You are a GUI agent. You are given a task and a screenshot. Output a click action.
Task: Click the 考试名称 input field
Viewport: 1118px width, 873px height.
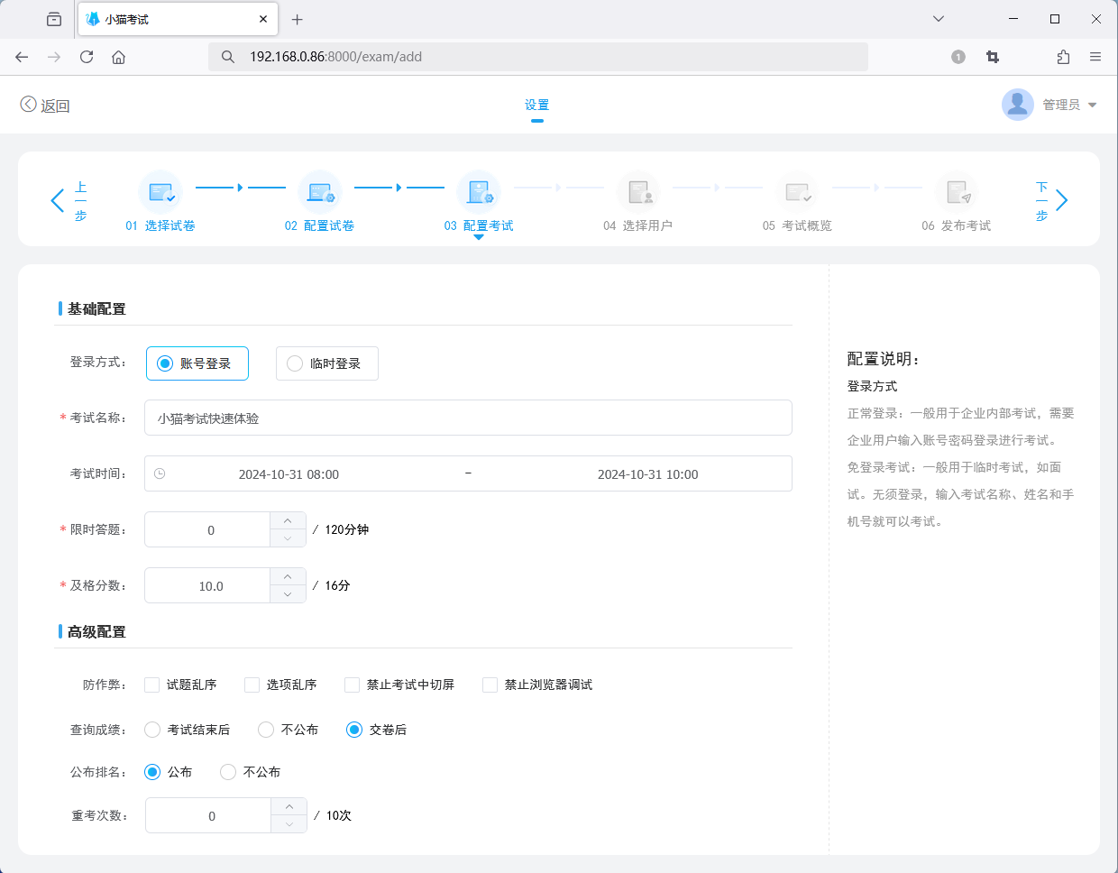(468, 418)
